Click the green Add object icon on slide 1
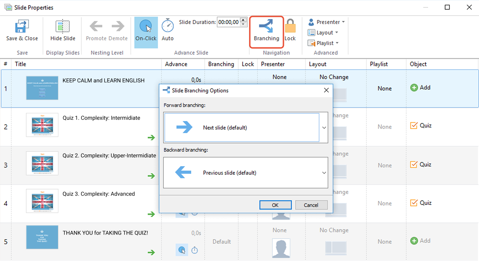The image size is (479, 261). pos(415,87)
